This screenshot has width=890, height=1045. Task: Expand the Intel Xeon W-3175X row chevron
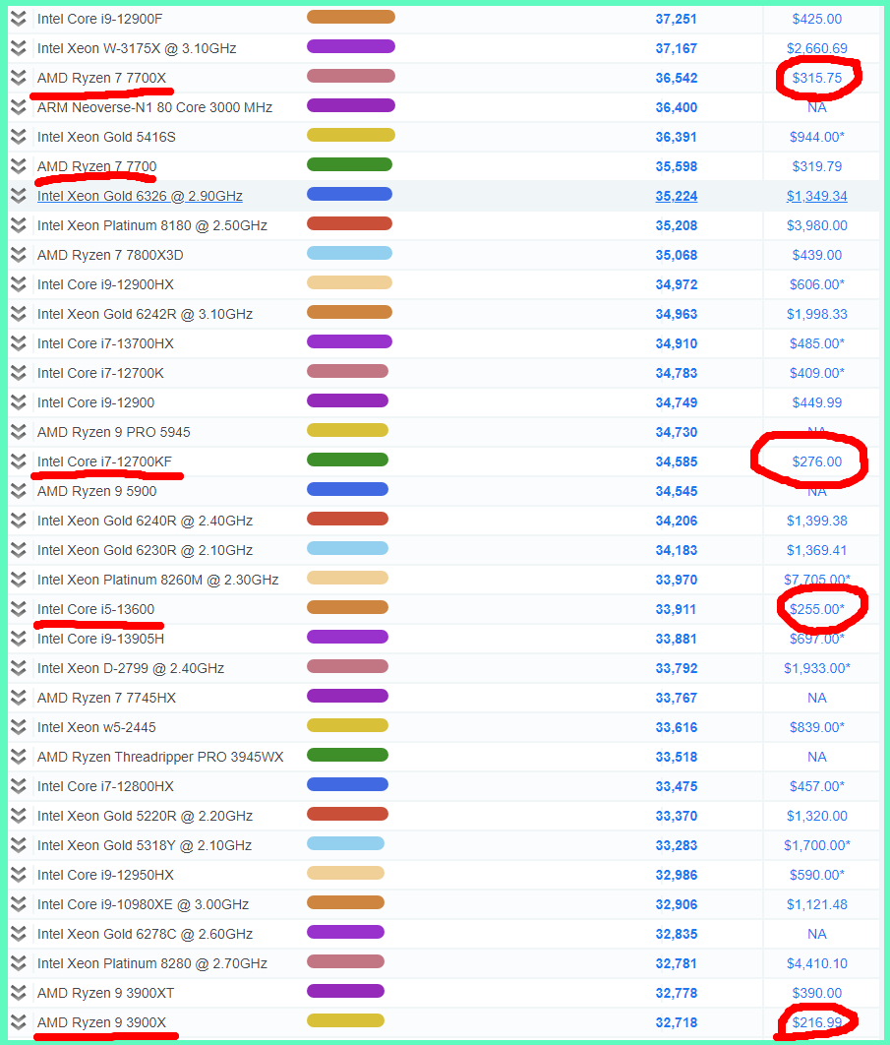coord(19,48)
